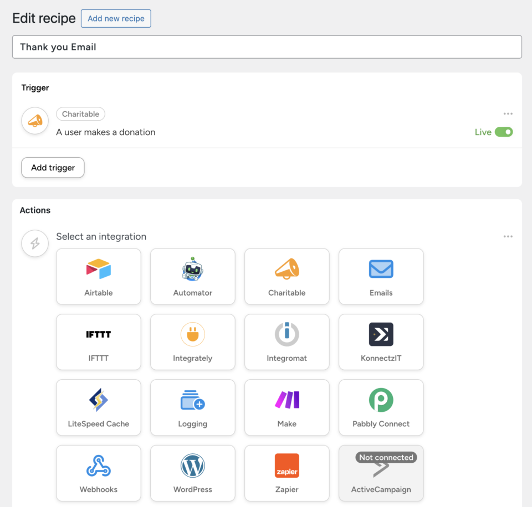
Task: Select the IFTTT integration
Action: [x=99, y=342]
